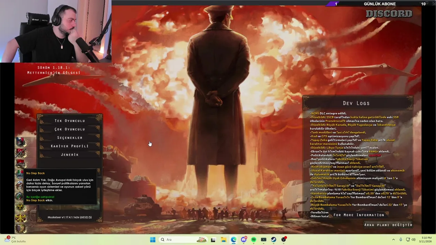The height and width of the screenshot is (245, 436).
Task: Open Task View from taskbar
Action: (x=213, y=240)
